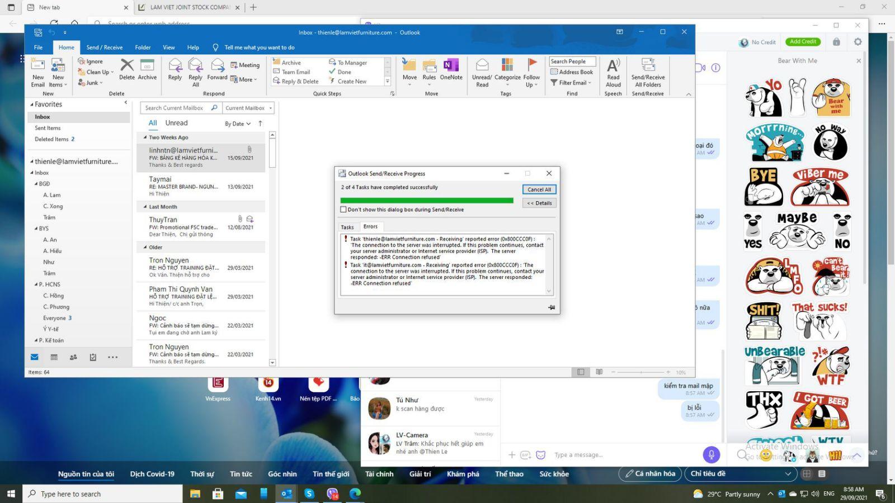Click Send/Receive All Folders icon
895x503 pixels.
pos(648,65)
